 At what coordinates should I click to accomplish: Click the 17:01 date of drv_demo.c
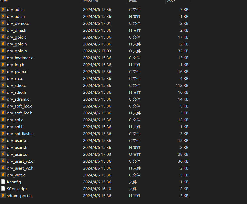(x=97, y=23)
